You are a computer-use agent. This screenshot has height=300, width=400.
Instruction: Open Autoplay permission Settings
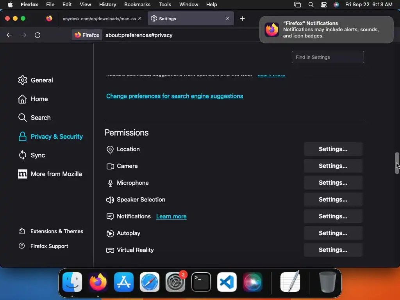pyautogui.click(x=333, y=233)
